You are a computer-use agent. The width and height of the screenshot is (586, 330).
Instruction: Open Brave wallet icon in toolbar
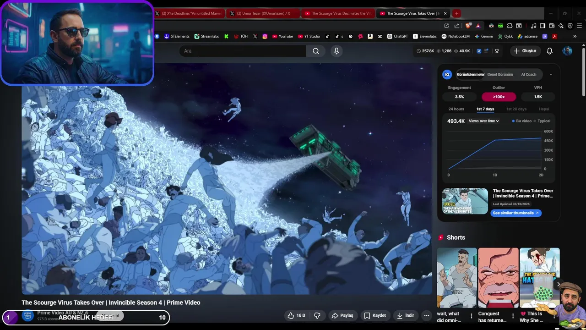click(x=552, y=26)
